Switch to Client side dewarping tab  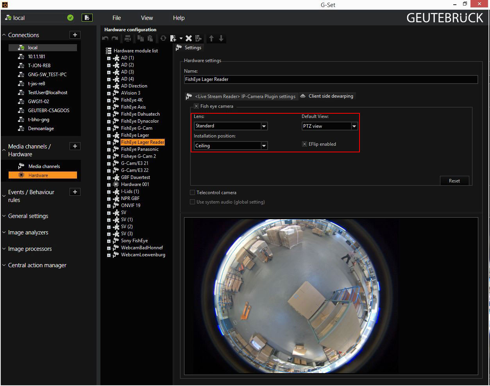coord(327,96)
